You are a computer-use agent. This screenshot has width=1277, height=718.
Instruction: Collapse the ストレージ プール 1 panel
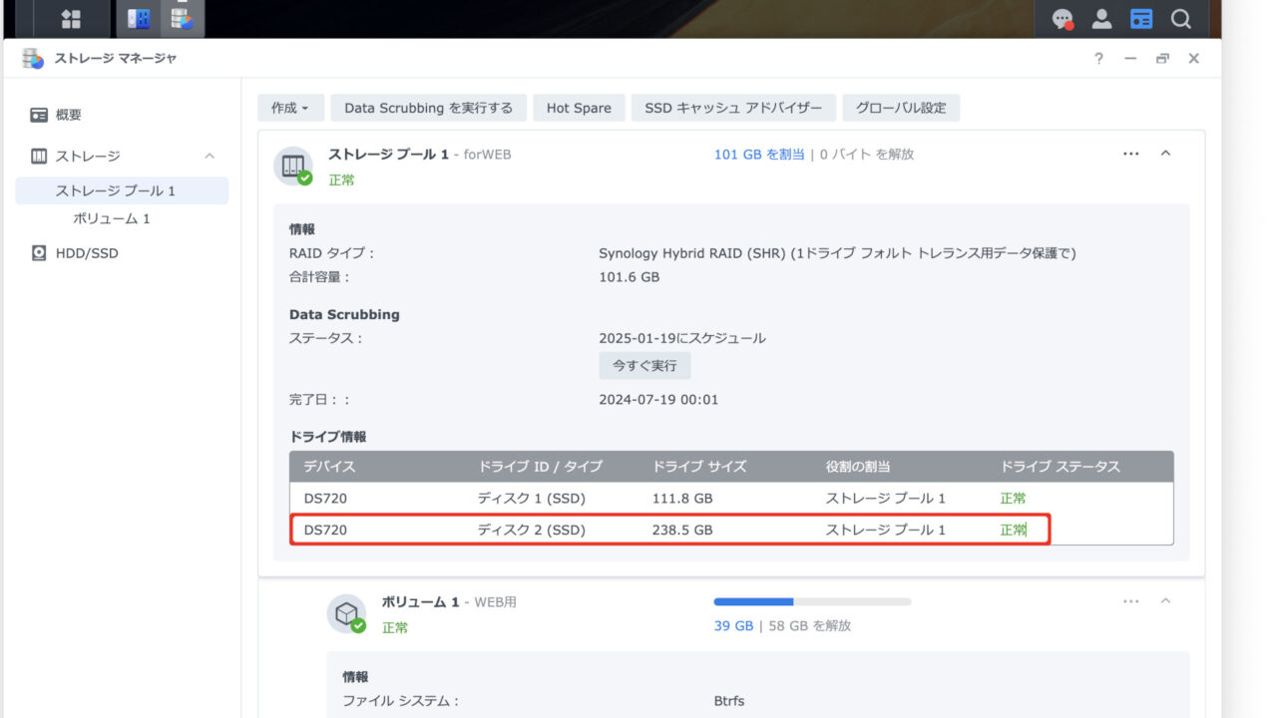[1164, 154]
